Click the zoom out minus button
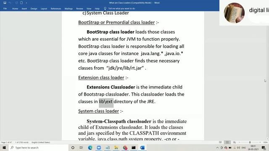Viewport: 269px width, 151px height. pos(240,142)
